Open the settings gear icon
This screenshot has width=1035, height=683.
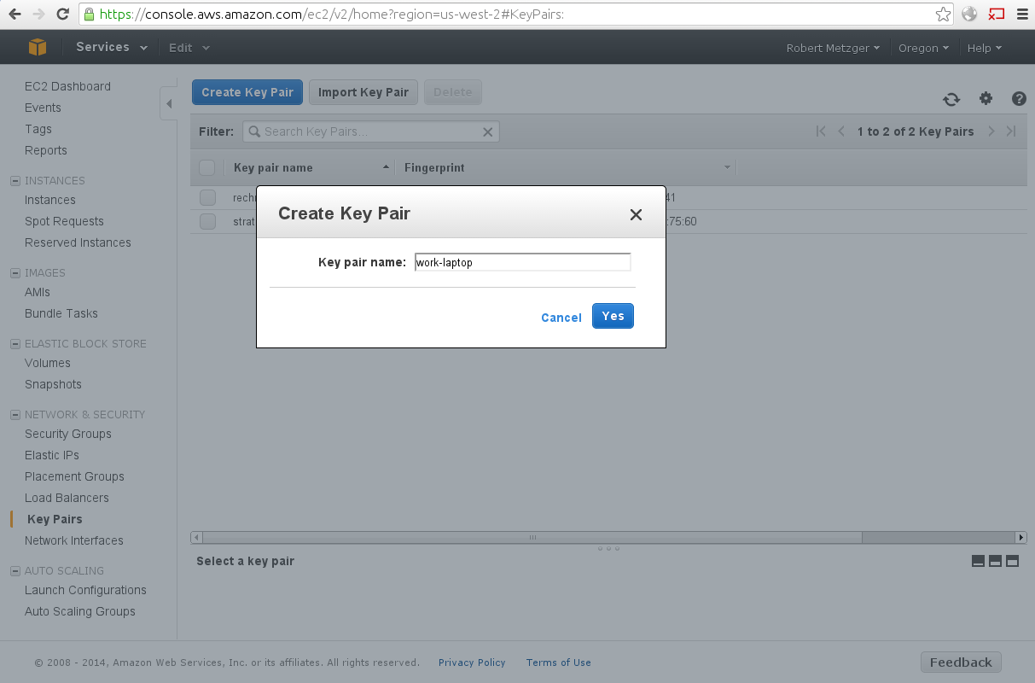(986, 99)
